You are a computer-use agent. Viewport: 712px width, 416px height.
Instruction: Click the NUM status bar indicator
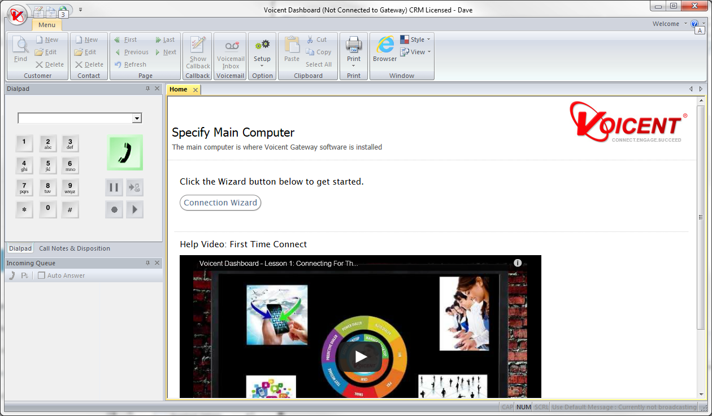pyautogui.click(x=524, y=407)
